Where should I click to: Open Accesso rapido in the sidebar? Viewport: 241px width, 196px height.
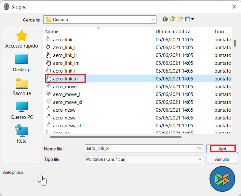click(21, 39)
